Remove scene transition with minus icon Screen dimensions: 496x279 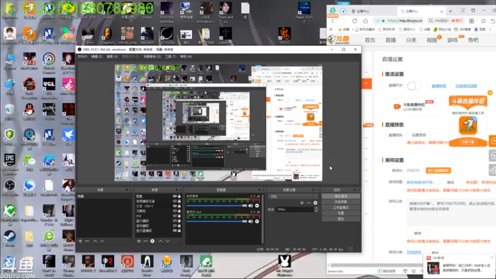308,203
